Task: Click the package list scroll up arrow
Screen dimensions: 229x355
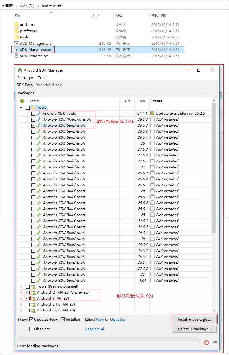Action: [x=214, y=100]
